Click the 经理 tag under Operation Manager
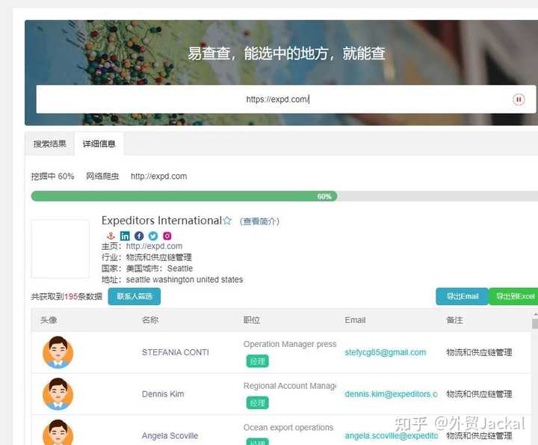 point(257,361)
